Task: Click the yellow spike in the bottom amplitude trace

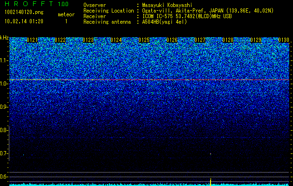Action: pos(211,182)
